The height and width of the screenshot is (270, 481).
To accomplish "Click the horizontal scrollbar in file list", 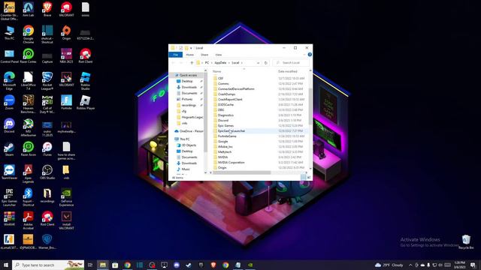I will (242, 172).
